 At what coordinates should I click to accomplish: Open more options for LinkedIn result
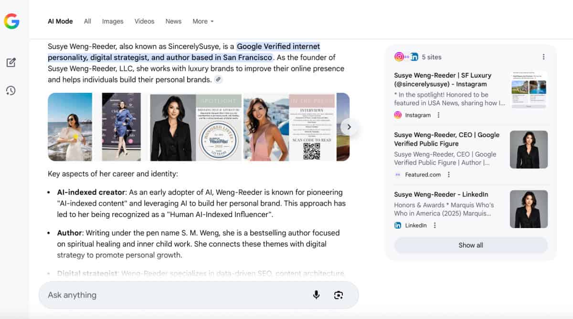[x=435, y=225]
